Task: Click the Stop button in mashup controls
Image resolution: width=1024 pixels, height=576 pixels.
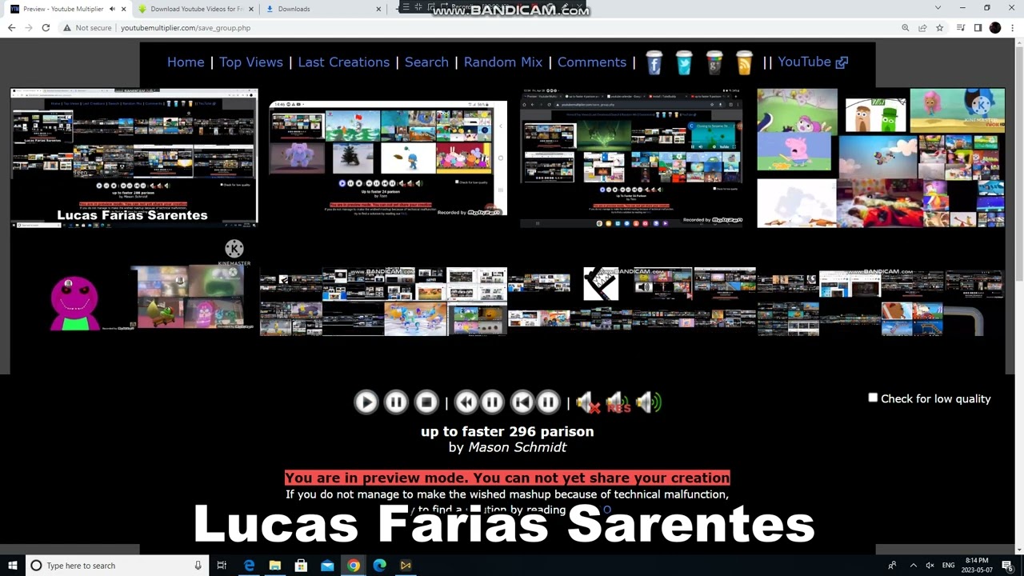Action: (x=426, y=402)
